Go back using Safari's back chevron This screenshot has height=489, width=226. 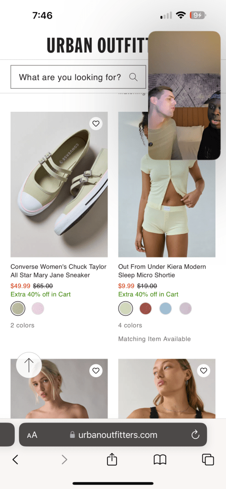click(15, 459)
